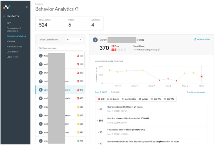The image size is (215, 145).
Task: Click the Average 4 statistic
Action: [x=96, y=23]
